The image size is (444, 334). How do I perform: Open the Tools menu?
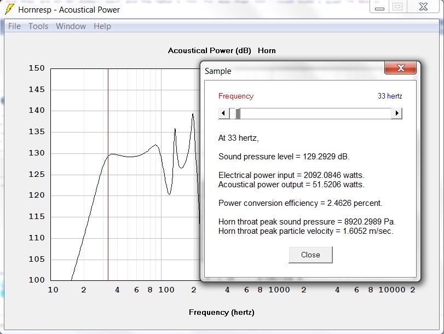pos(38,26)
